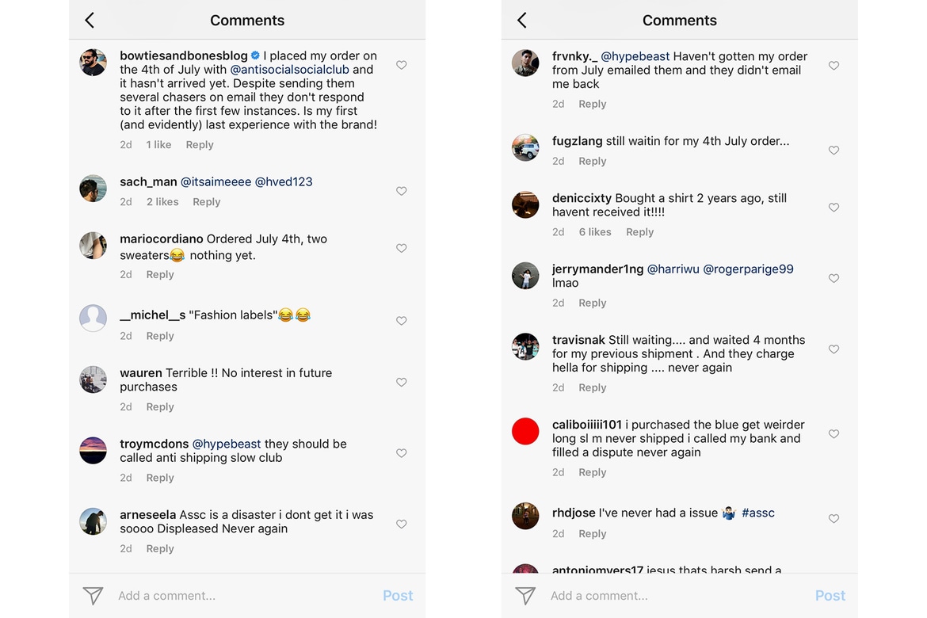Viewport: 927px width, 618px height.
Task: Focus the left Add a comment field
Action: [x=238, y=596]
